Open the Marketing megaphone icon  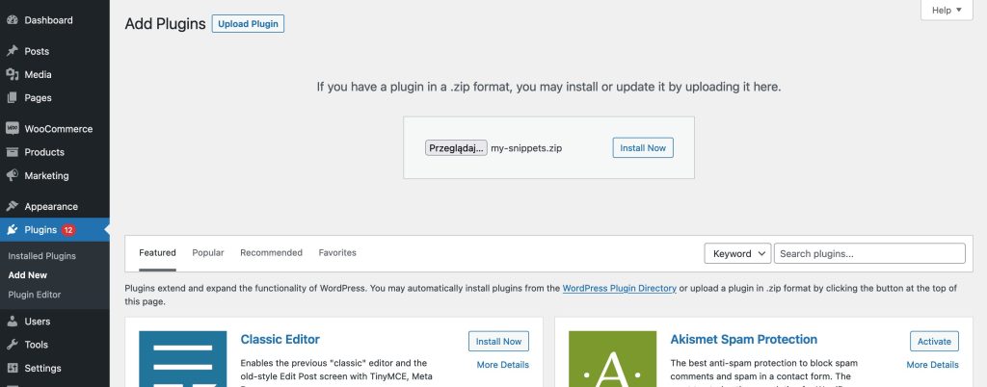click(12, 175)
